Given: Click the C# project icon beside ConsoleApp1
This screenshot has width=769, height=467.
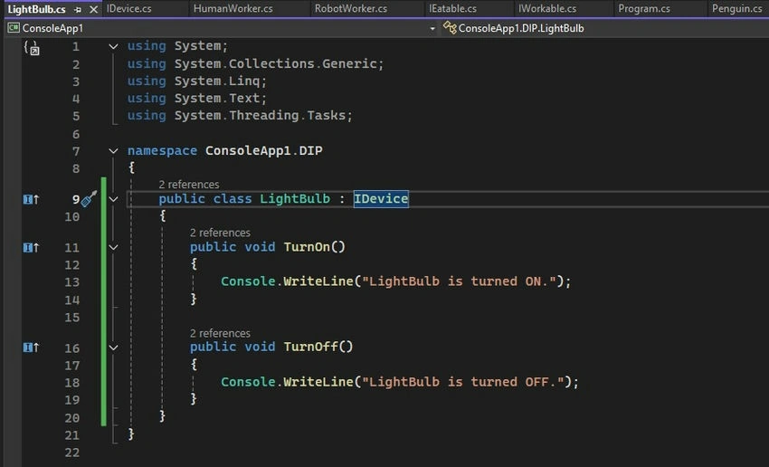Looking at the screenshot, I should point(14,28).
